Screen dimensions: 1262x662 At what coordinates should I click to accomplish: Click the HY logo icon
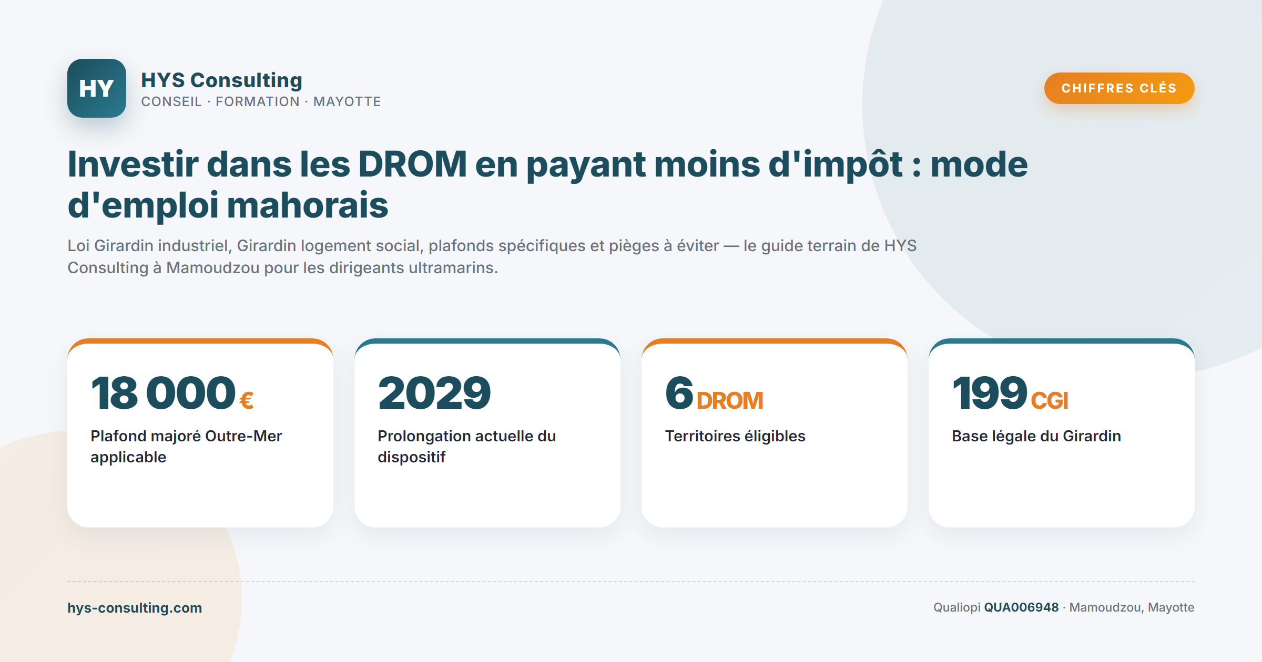tap(97, 88)
